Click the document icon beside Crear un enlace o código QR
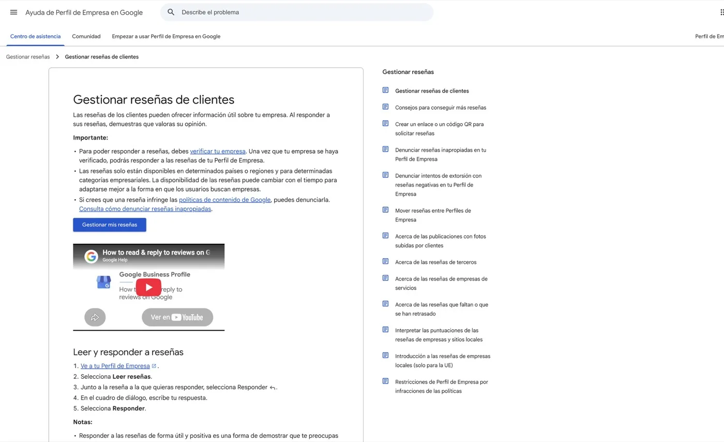The height and width of the screenshot is (442, 724). coord(385,123)
